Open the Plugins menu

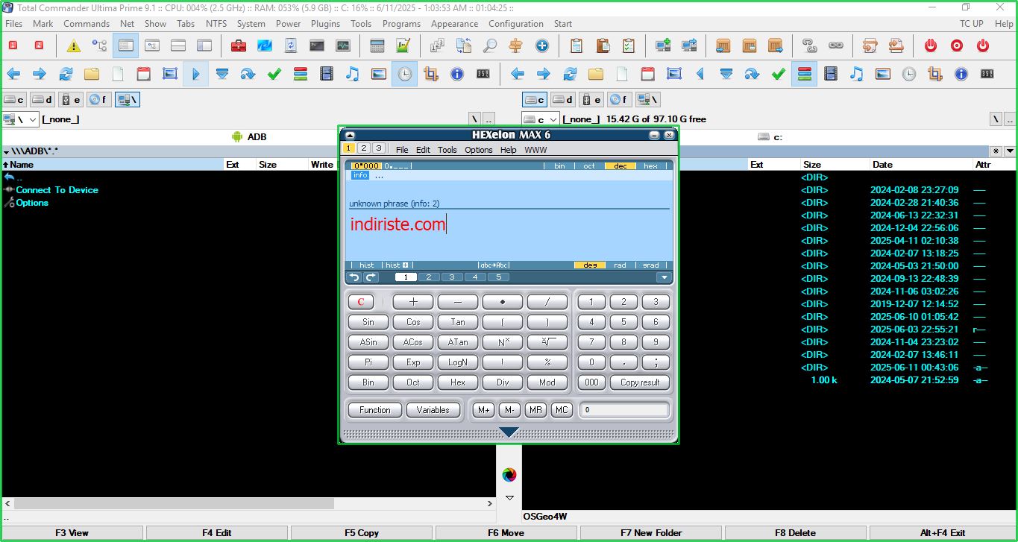click(x=325, y=23)
